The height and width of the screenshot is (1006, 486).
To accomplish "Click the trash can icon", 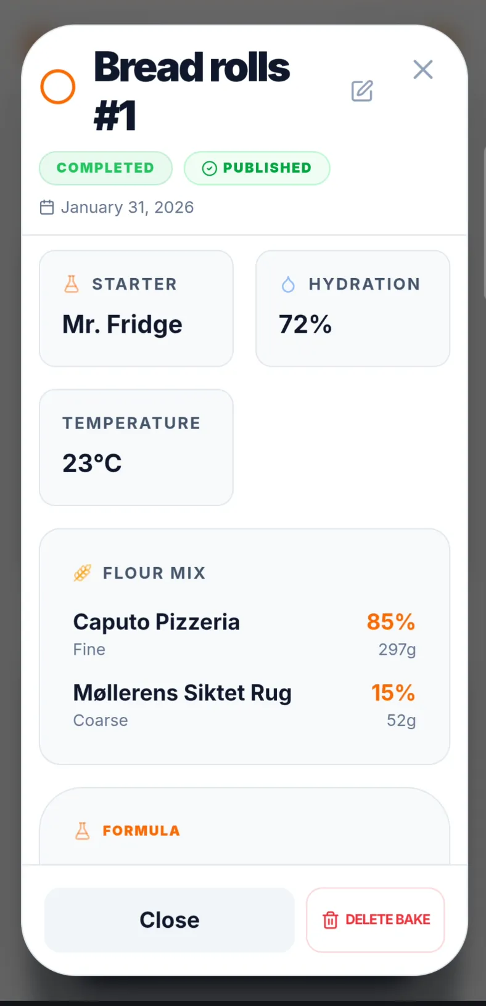I will click(331, 920).
